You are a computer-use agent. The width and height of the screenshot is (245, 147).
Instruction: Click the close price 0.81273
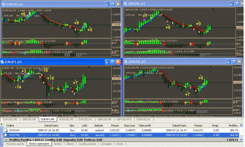pos(198,130)
